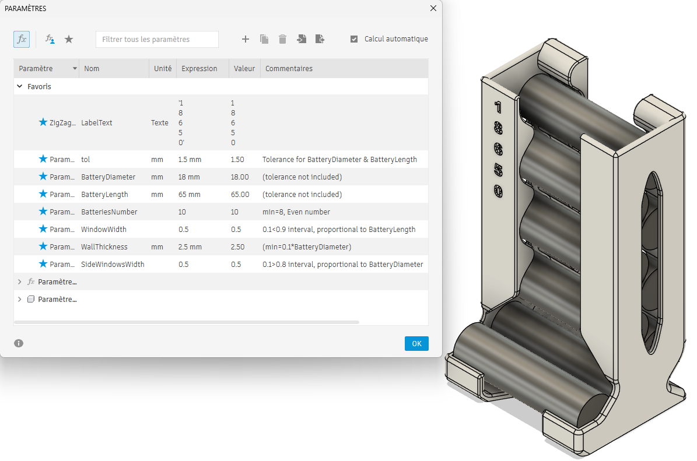The image size is (697, 461).
Task: Add a new parameter with plus icon
Action: 246,39
